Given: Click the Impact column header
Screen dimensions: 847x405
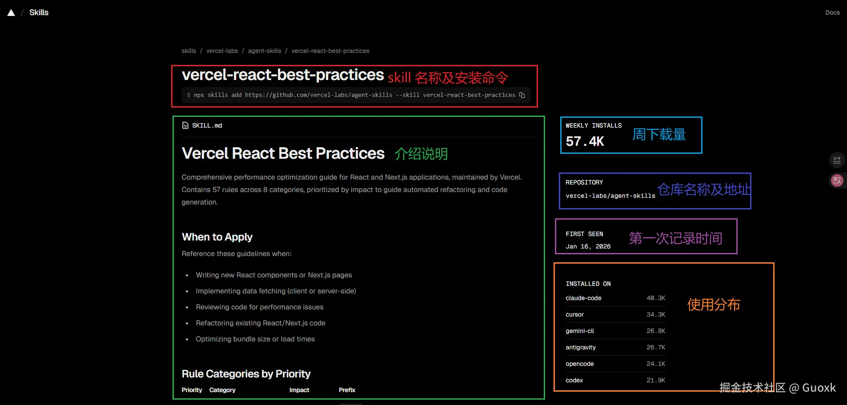Looking at the screenshot, I should click(299, 390).
